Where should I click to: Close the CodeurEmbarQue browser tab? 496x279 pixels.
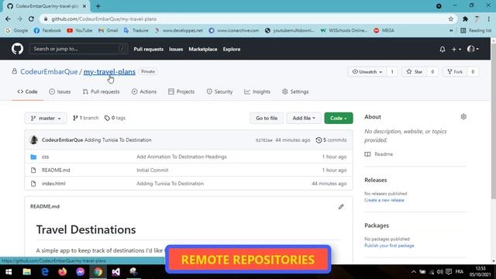click(x=84, y=6)
